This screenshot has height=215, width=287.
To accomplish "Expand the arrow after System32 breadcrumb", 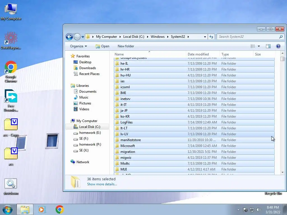I will [188, 37].
